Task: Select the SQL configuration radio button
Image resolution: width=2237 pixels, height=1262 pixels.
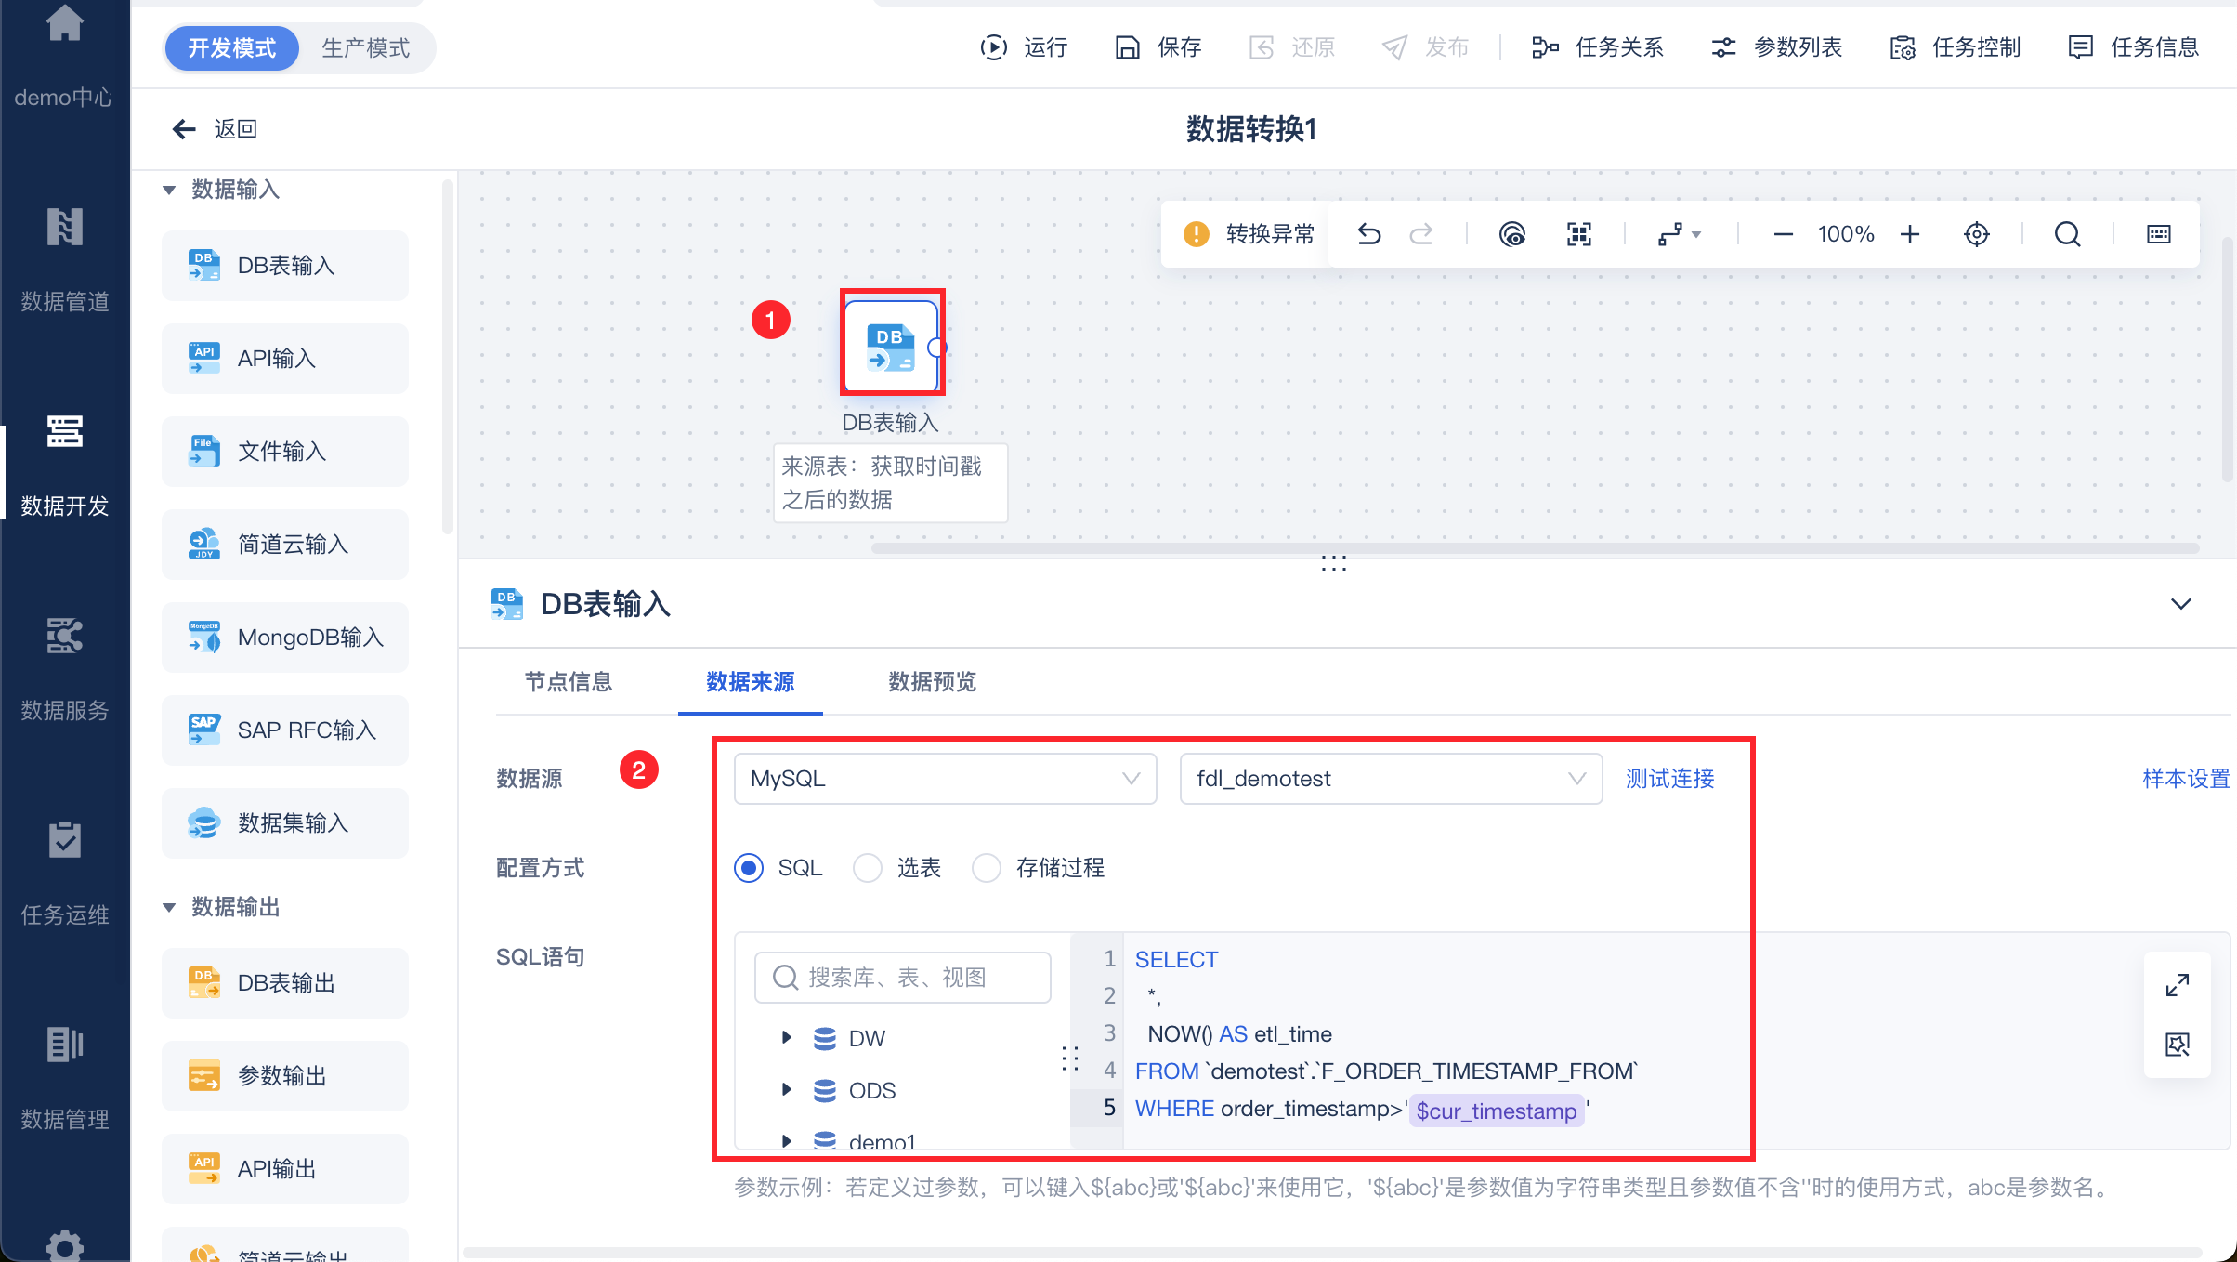Action: pyautogui.click(x=749, y=868)
